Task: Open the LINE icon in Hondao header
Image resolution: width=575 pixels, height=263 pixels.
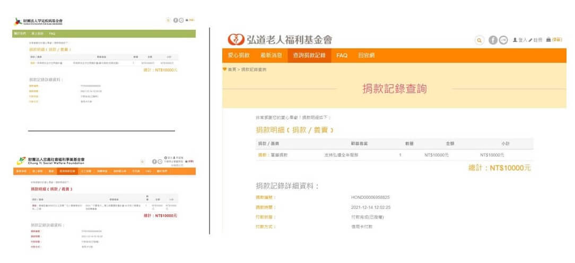Action: 503,40
